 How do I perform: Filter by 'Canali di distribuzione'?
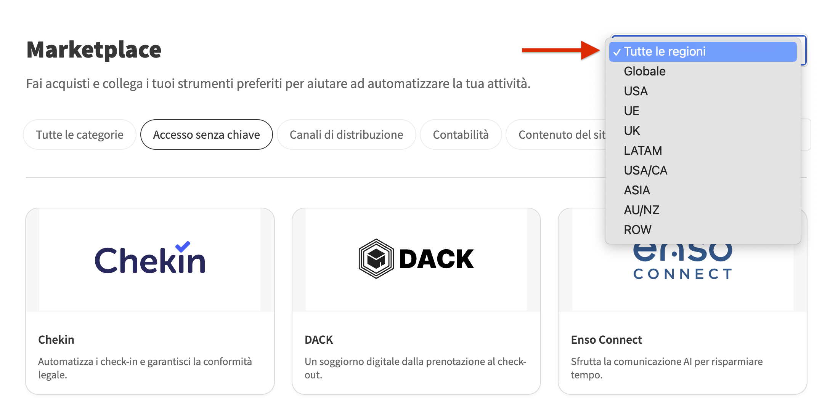click(346, 135)
